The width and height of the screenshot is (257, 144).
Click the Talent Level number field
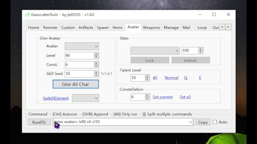pyautogui.click(x=138, y=78)
